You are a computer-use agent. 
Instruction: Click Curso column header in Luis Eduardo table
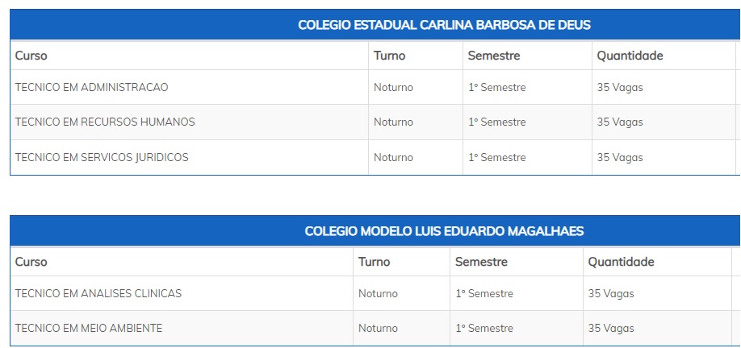pos(31,262)
